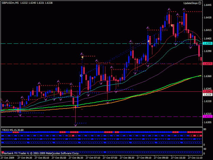Click the white 1.6338 current price tag
Image resolution: width=213 pixels, height=160 pixels.
208,94
